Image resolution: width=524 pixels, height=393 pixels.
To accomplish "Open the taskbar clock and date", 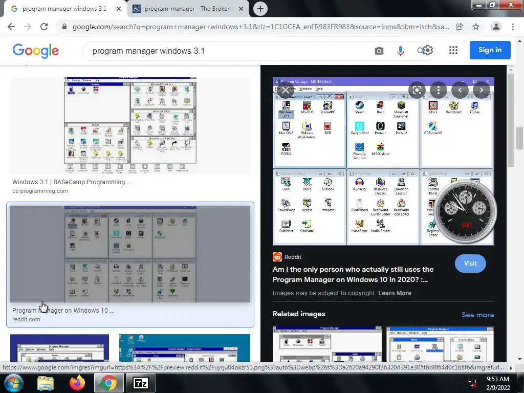I will [498, 383].
